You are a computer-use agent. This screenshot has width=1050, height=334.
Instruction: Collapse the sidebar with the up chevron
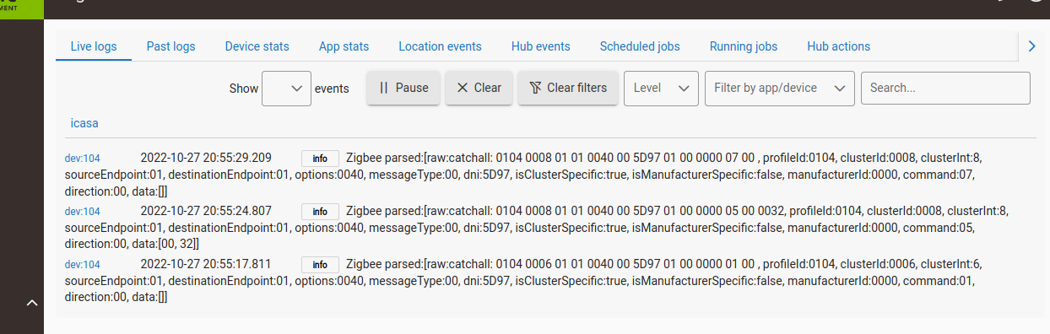32,303
